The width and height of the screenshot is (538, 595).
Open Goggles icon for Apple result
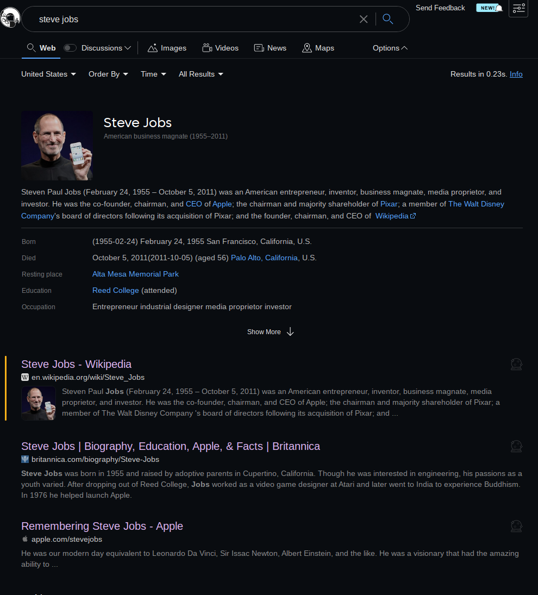(516, 527)
